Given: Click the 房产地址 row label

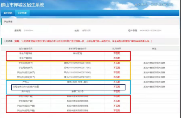Looking at the screenshot, I should pyautogui.click(x=26, y=92).
